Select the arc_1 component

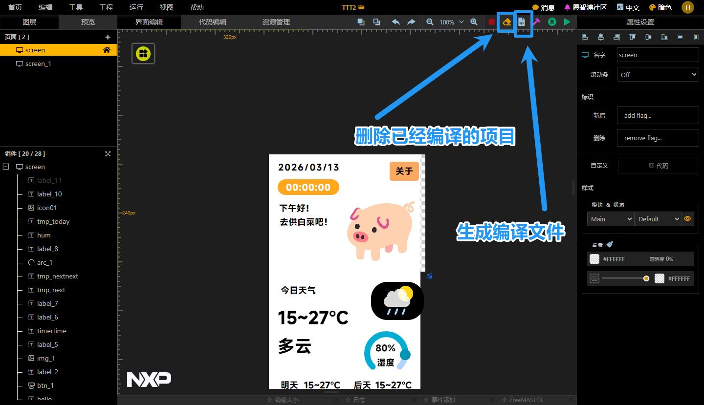(44, 262)
